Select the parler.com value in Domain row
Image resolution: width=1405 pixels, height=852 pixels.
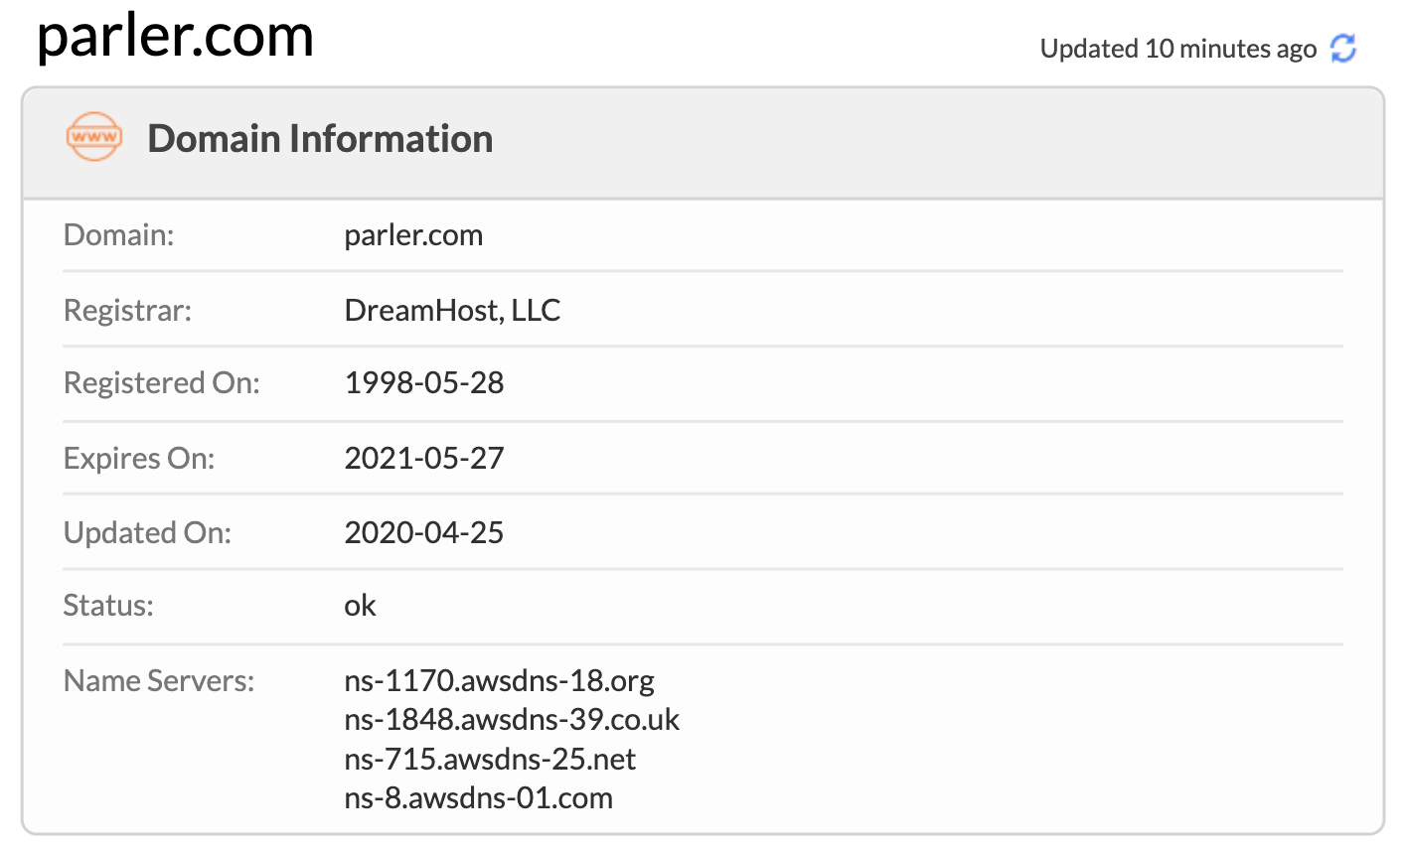tap(413, 235)
